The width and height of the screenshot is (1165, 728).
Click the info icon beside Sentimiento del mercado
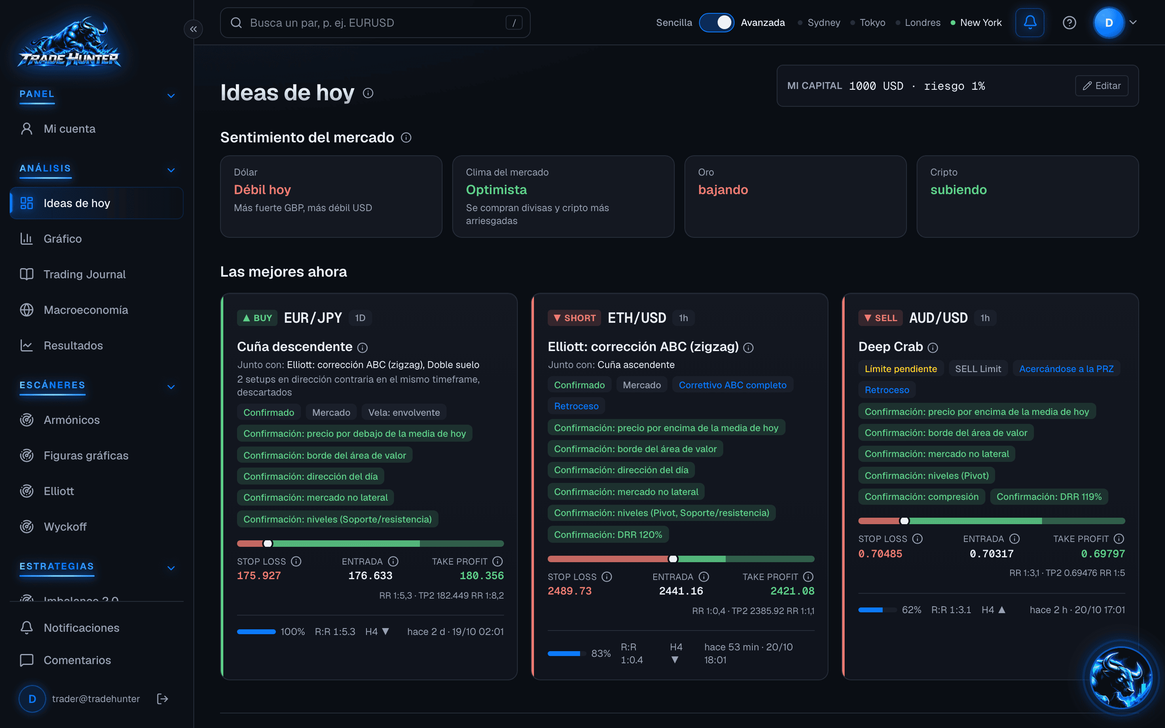(406, 138)
